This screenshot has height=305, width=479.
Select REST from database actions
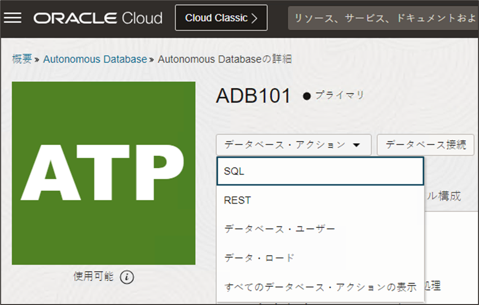click(x=320, y=200)
